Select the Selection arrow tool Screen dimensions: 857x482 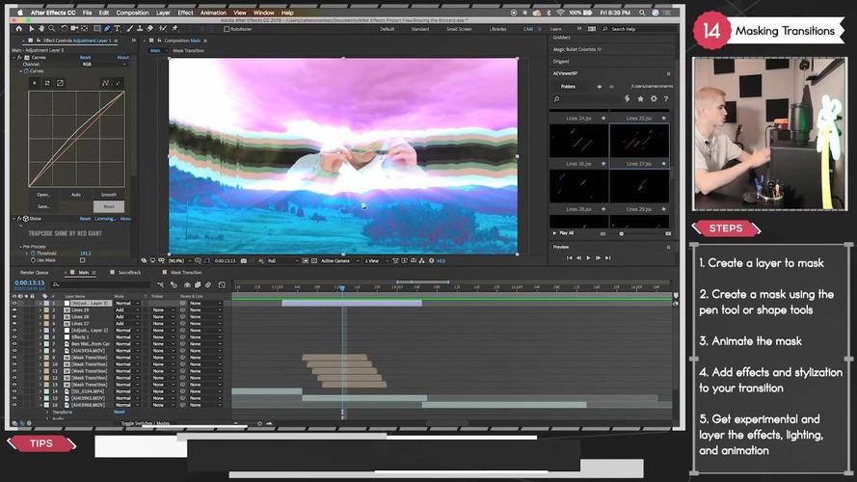pos(32,28)
